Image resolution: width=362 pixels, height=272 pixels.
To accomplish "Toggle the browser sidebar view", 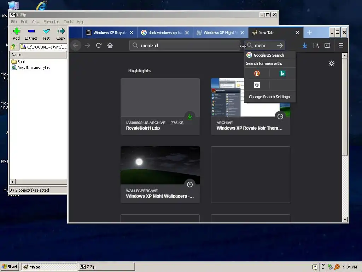I will point(327,45).
